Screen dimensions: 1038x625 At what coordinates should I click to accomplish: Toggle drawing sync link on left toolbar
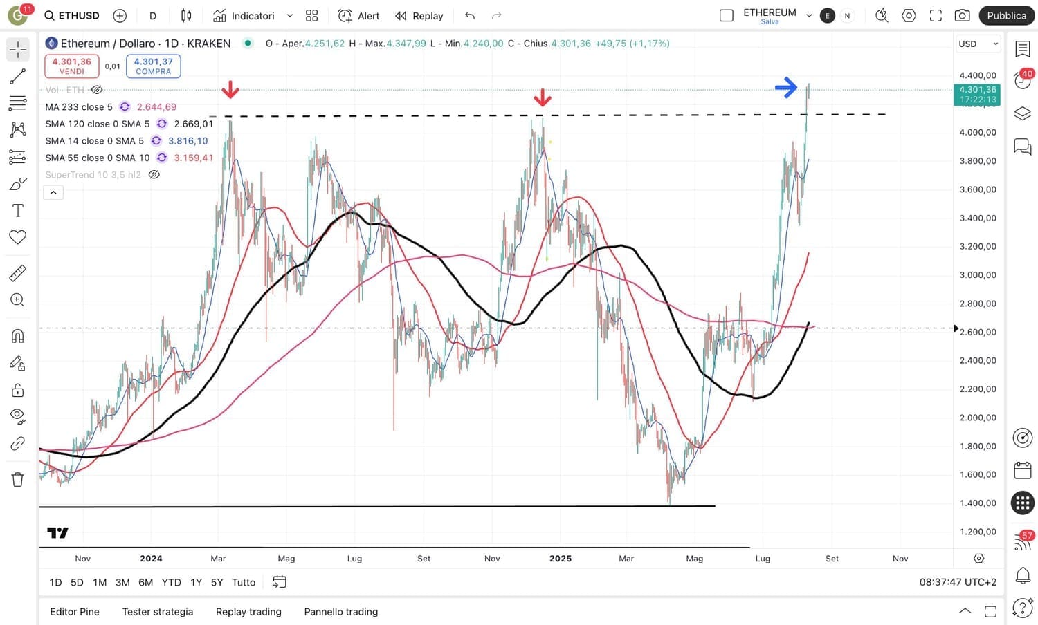(18, 443)
